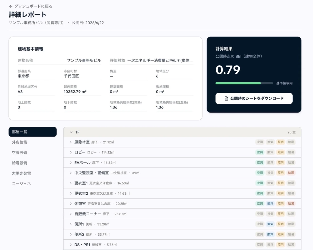Screen dimensions: 313x250
Task: Click the 照明 badge for 風除け室 row
Action: tap(281, 142)
